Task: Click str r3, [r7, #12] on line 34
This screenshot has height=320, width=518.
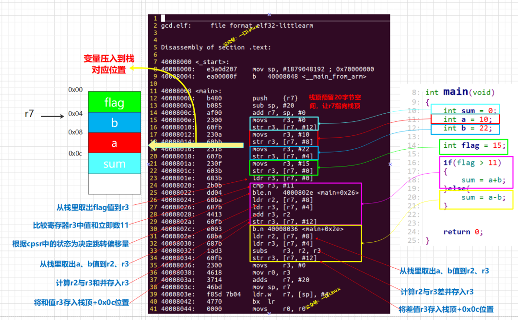Action: point(284,258)
